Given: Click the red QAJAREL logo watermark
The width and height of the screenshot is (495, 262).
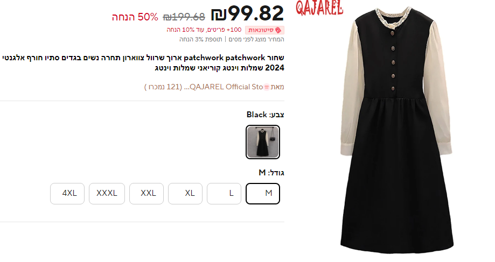Looking at the screenshot, I should [x=319, y=8].
